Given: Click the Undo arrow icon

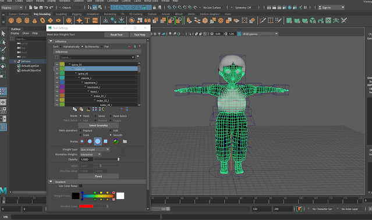Looking at the screenshot, I should pos(46,8).
